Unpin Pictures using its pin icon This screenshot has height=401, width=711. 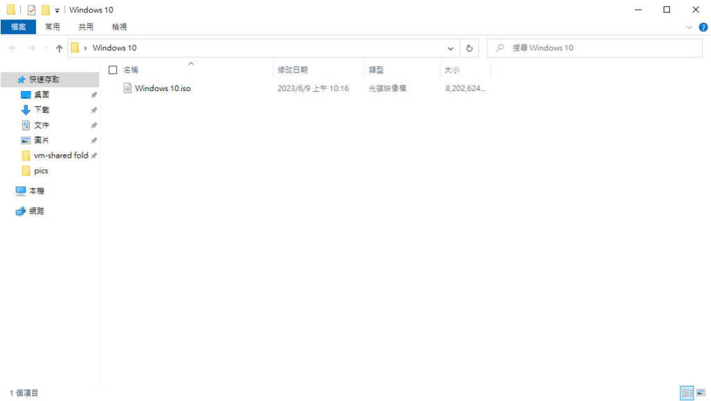(94, 140)
